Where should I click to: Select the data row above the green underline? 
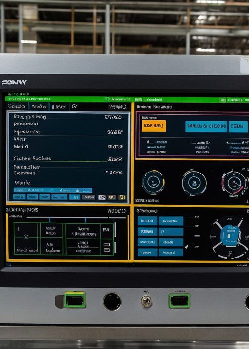(x=68, y=158)
